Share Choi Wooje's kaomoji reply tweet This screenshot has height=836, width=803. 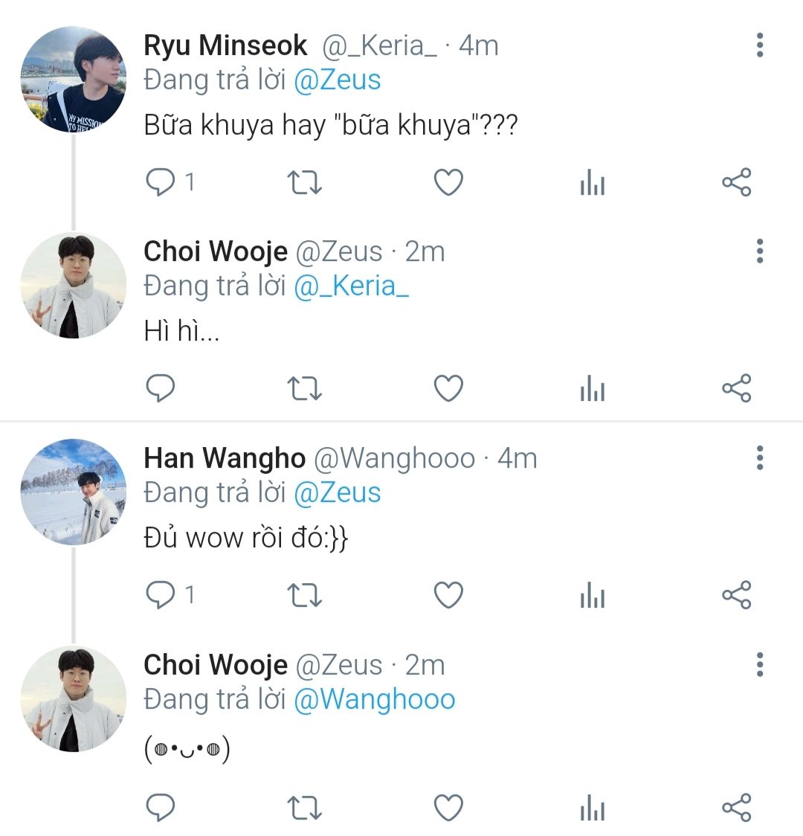click(x=736, y=807)
